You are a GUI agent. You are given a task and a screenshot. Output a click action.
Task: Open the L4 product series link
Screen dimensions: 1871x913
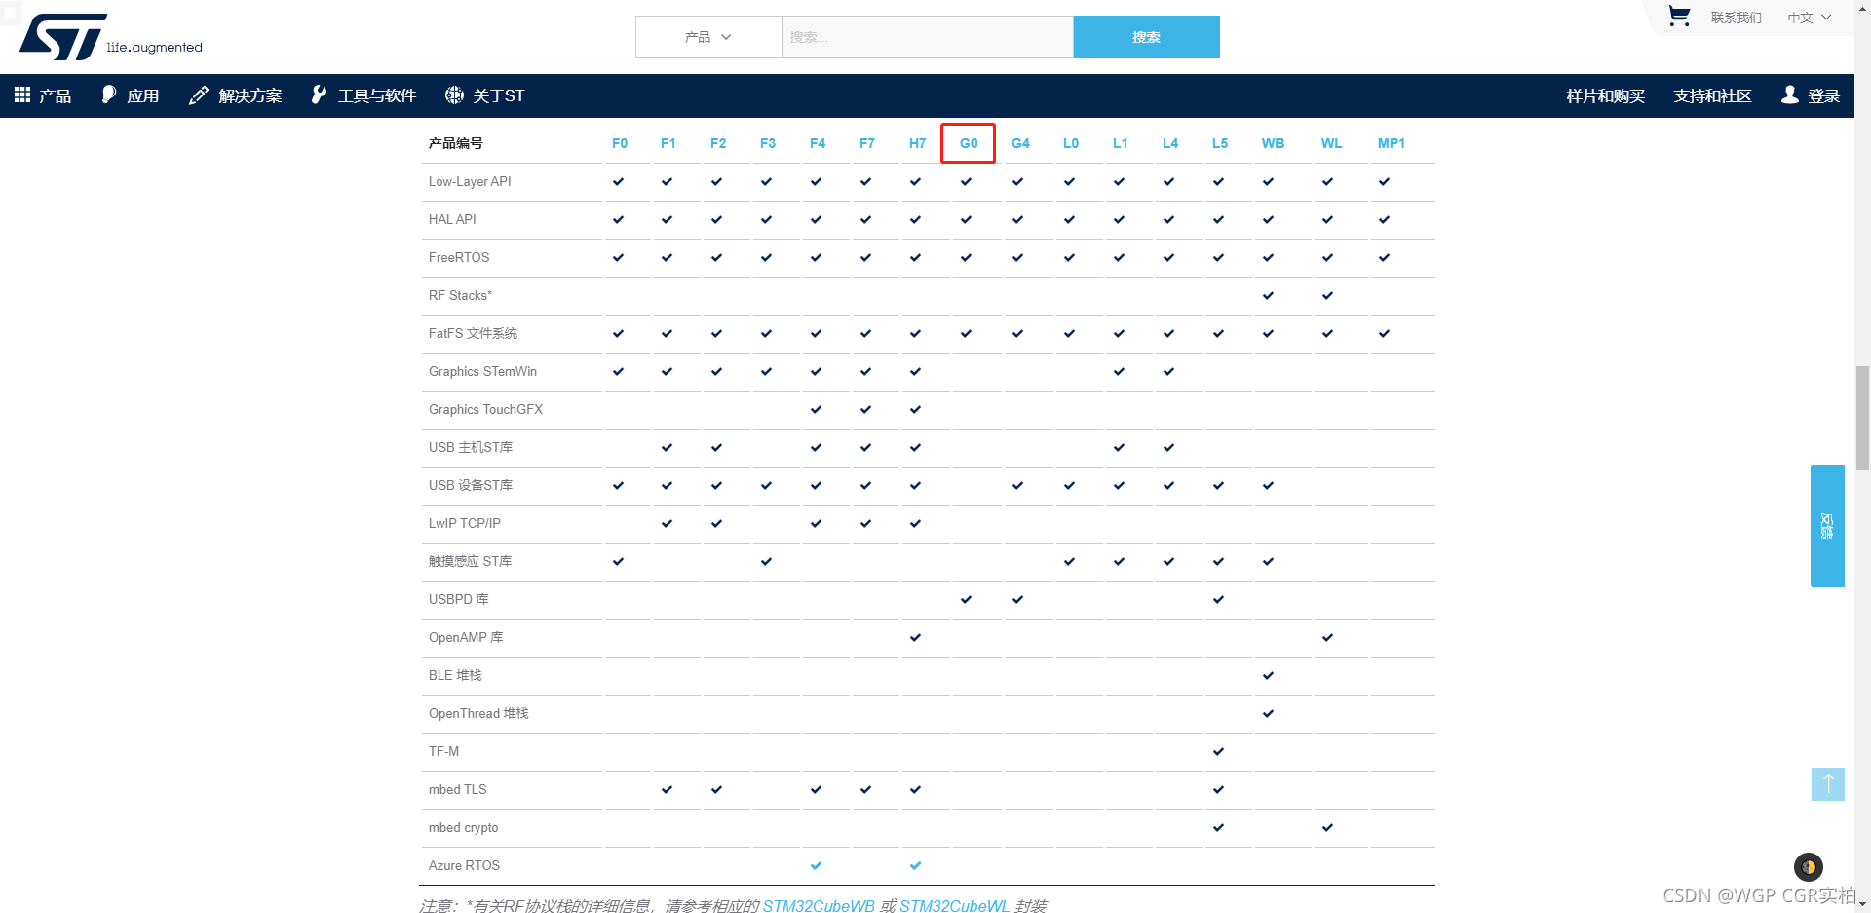coord(1170,143)
